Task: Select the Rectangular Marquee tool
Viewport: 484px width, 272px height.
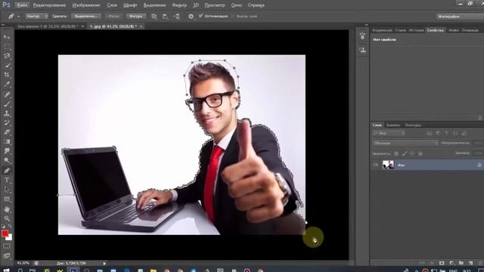Action: (7, 47)
